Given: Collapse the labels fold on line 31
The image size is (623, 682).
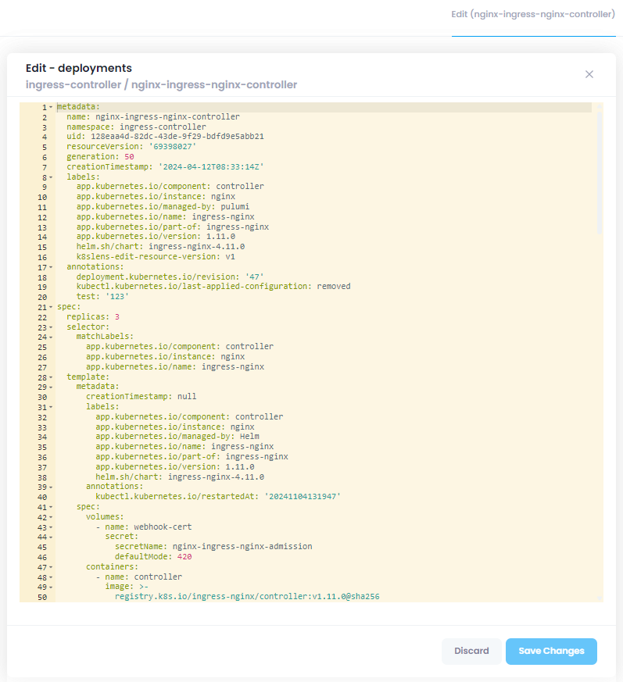Looking at the screenshot, I should pos(51,407).
